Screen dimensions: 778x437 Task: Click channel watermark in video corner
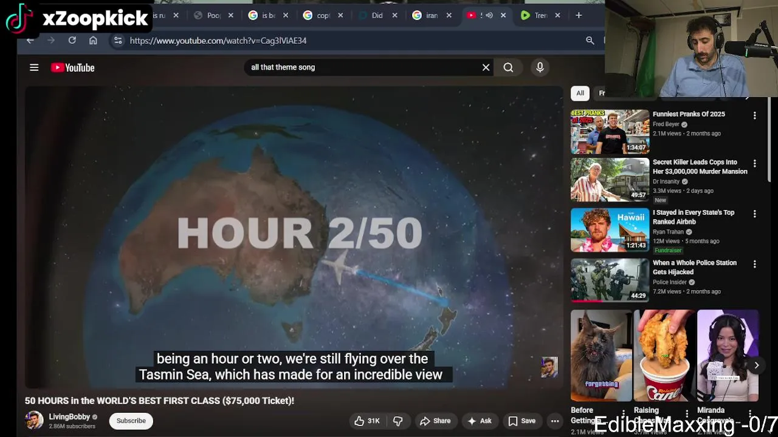pos(549,367)
